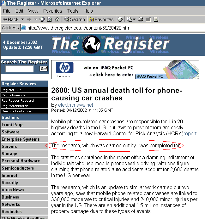Open the HCRA report link

pyautogui.click(x=190, y=134)
